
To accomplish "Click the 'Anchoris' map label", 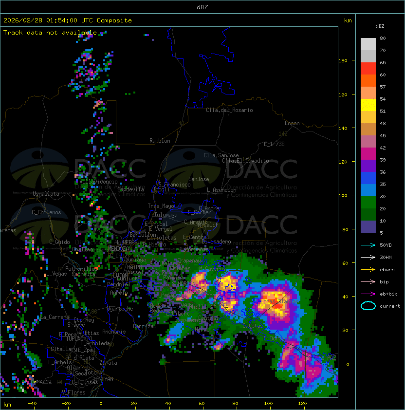I will click(x=114, y=332).
